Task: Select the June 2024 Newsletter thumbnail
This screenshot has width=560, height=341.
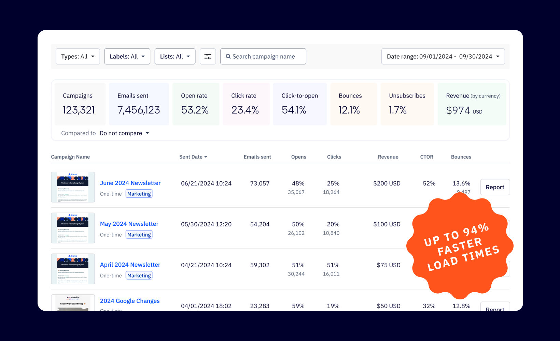Action: (73, 187)
